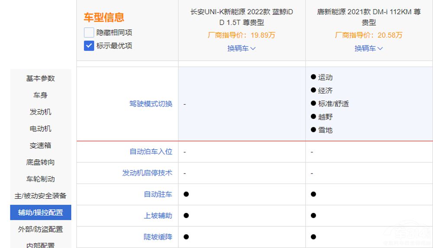Open 换辆车 dropdown under 唐新能源
The height and width of the screenshot is (248, 433).
pos(368,48)
